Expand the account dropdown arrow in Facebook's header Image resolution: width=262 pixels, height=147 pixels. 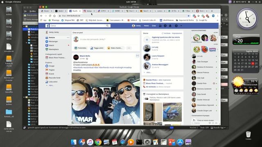pyautogui.click(x=181, y=26)
